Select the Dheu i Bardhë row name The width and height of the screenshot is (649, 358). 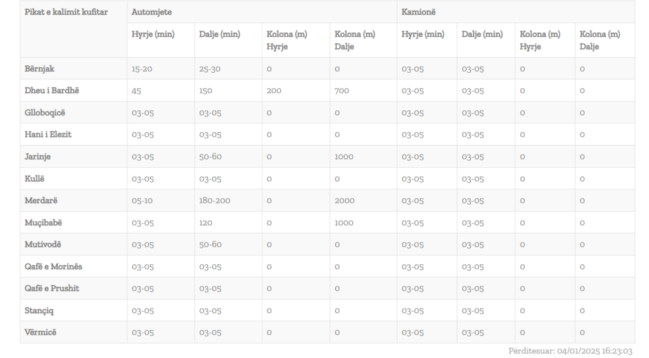[x=52, y=90]
